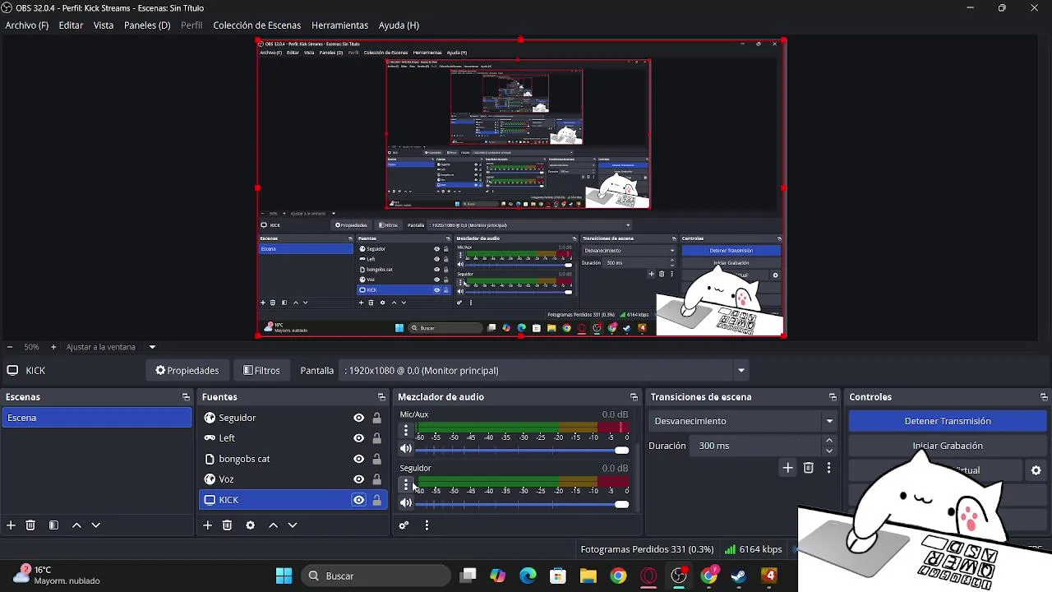1052x592 pixels.
Task: Undock the Escenas panel
Action: [x=186, y=397]
